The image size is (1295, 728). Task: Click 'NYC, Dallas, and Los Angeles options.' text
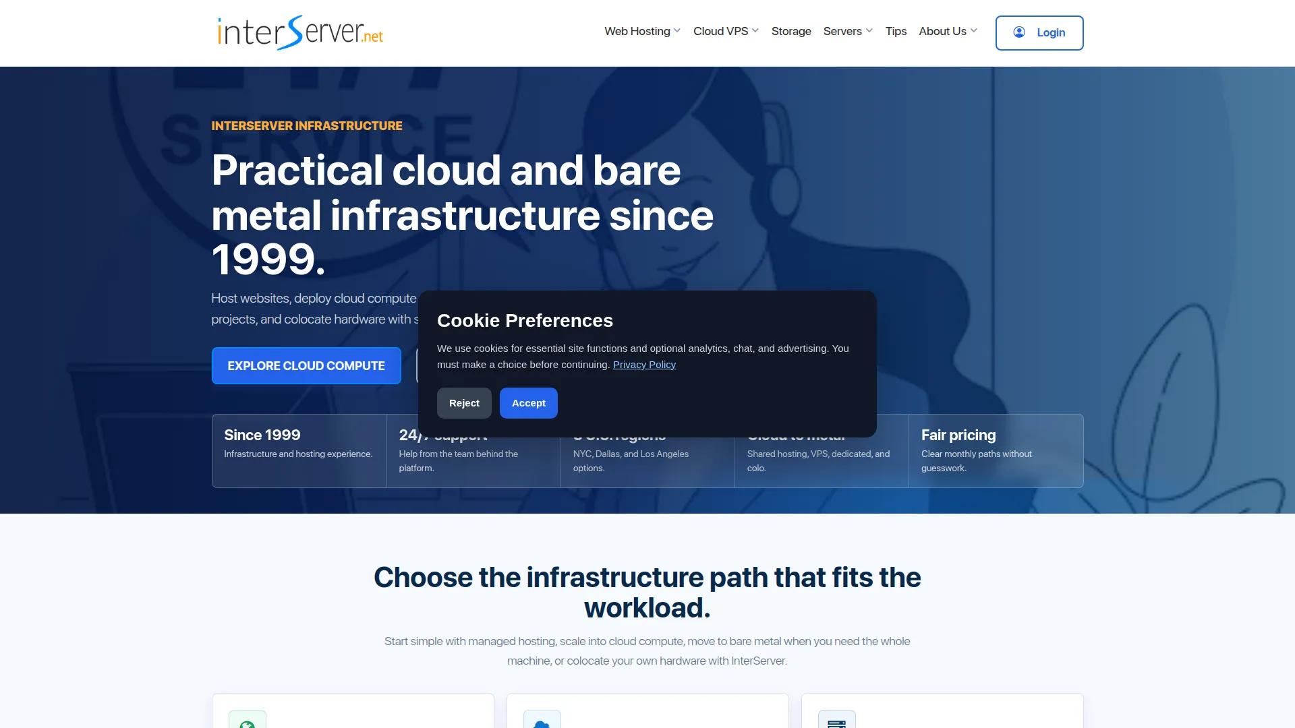click(631, 461)
